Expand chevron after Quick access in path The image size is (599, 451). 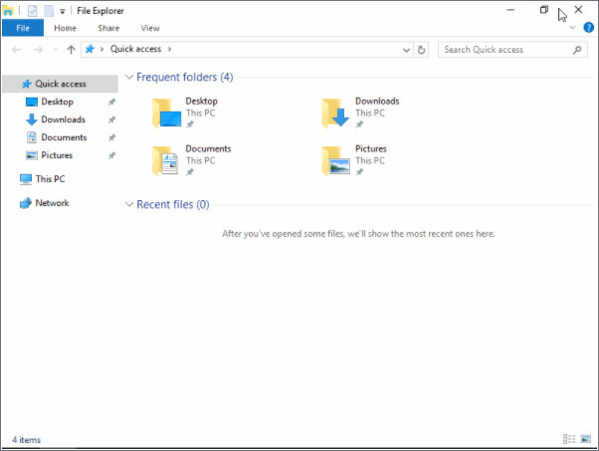(169, 49)
